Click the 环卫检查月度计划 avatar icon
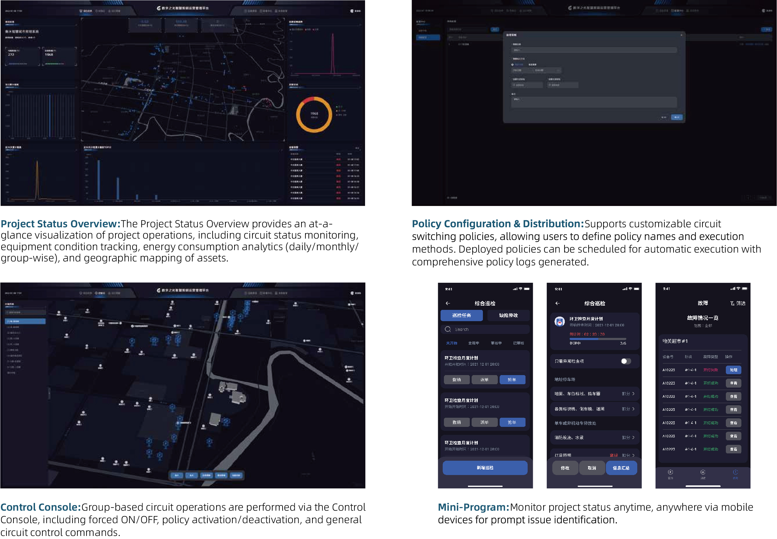 [559, 321]
